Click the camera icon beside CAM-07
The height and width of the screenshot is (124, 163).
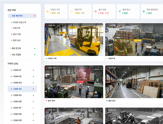[12, 108]
